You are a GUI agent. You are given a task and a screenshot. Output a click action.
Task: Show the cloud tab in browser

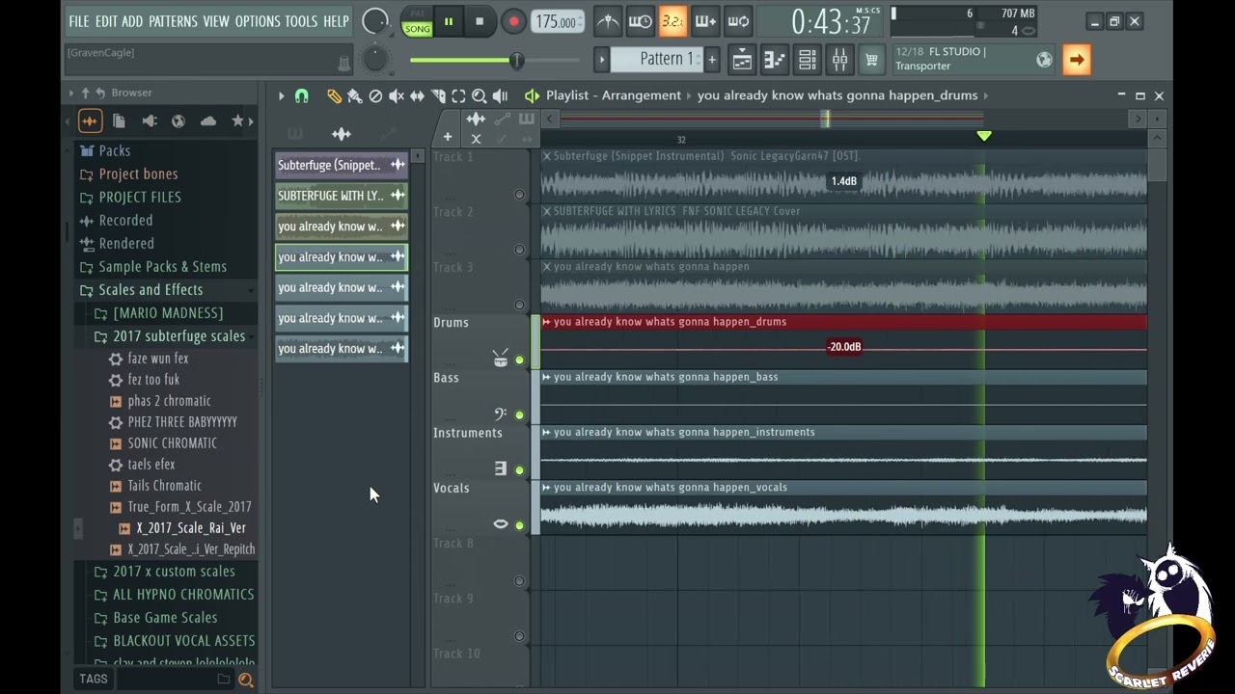(208, 120)
